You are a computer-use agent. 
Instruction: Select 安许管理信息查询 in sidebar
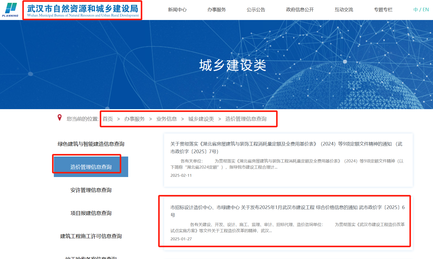coord(91,190)
